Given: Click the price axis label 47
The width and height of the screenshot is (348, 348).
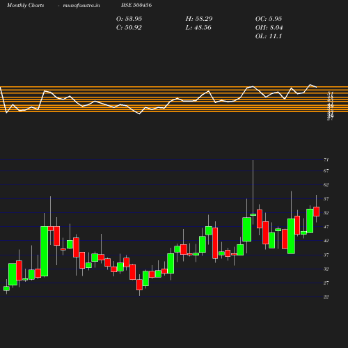Looking at the screenshot, I should pos(326,227).
